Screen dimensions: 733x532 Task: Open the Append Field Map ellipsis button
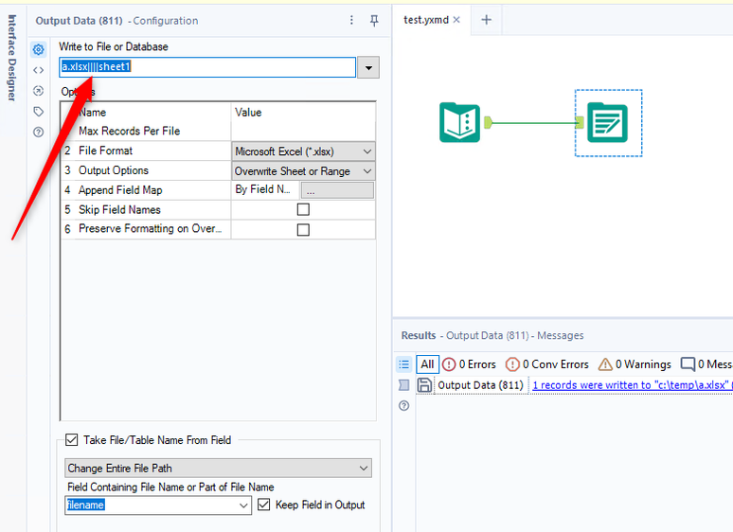[x=337, y=190]
